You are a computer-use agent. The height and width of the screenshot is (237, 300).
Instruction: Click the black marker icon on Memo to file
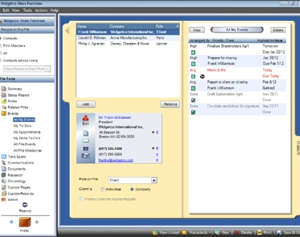pos(202,76)
